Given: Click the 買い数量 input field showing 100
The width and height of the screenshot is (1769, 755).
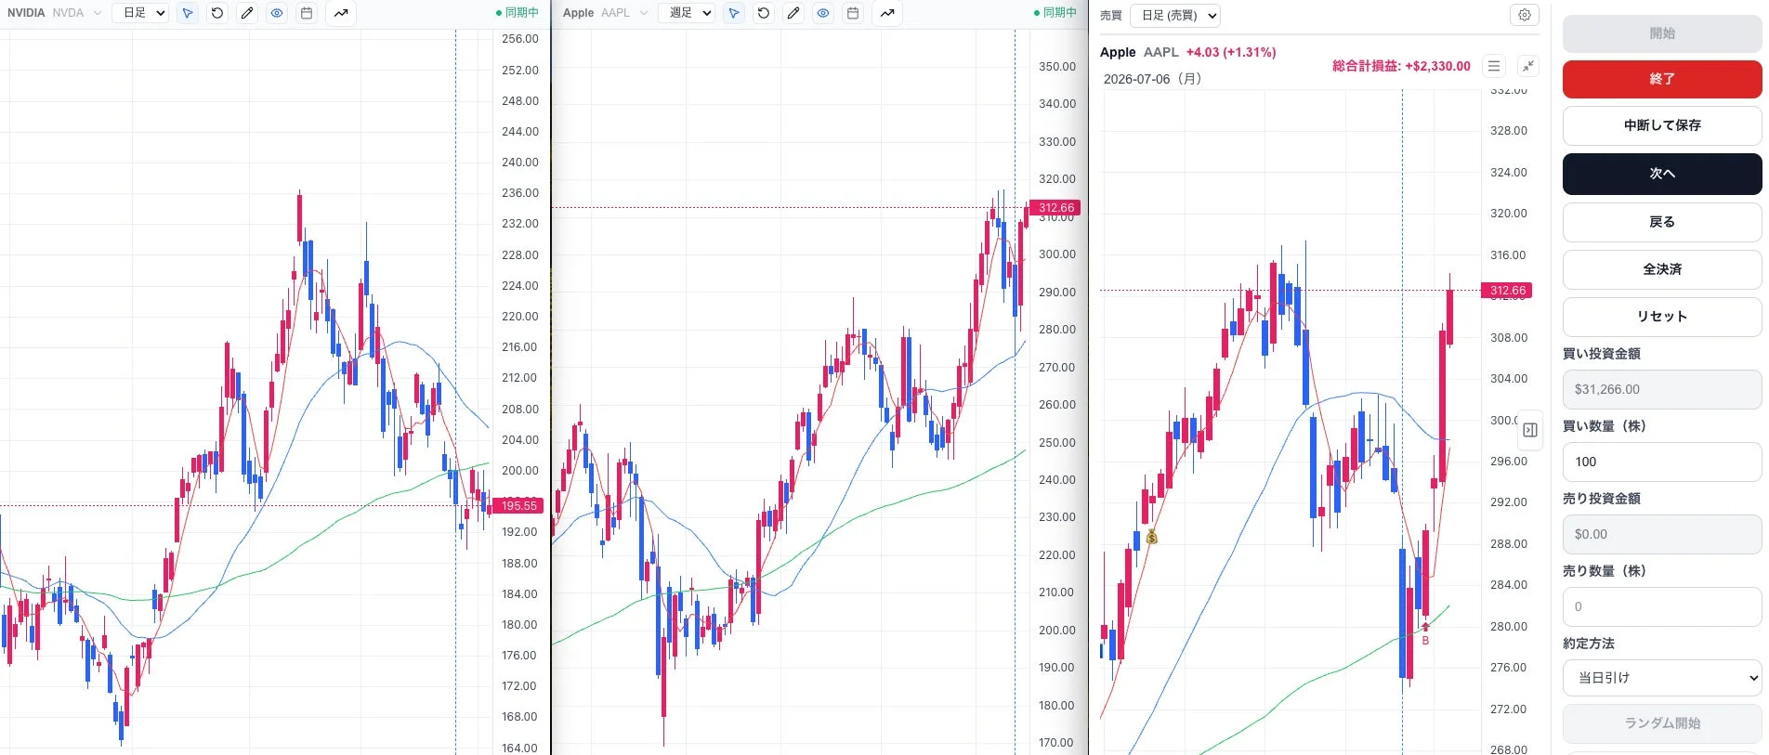Looking at the screenshot, I should point(1662,462).
